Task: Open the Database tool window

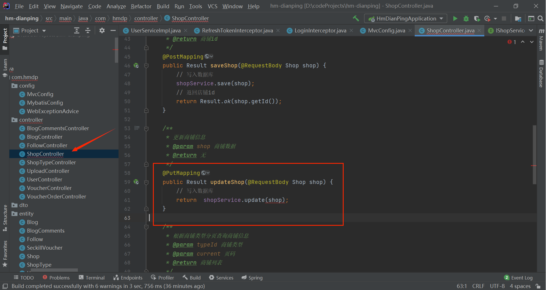Action: [541, 73]
